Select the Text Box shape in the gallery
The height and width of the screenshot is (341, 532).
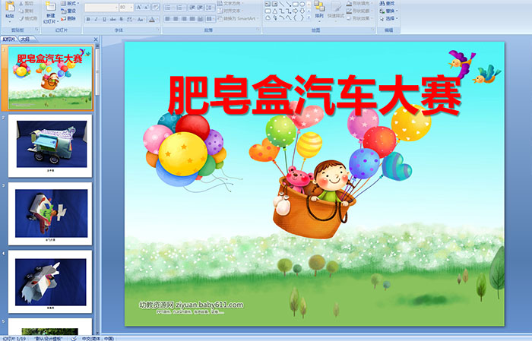(x=268, y=4)
